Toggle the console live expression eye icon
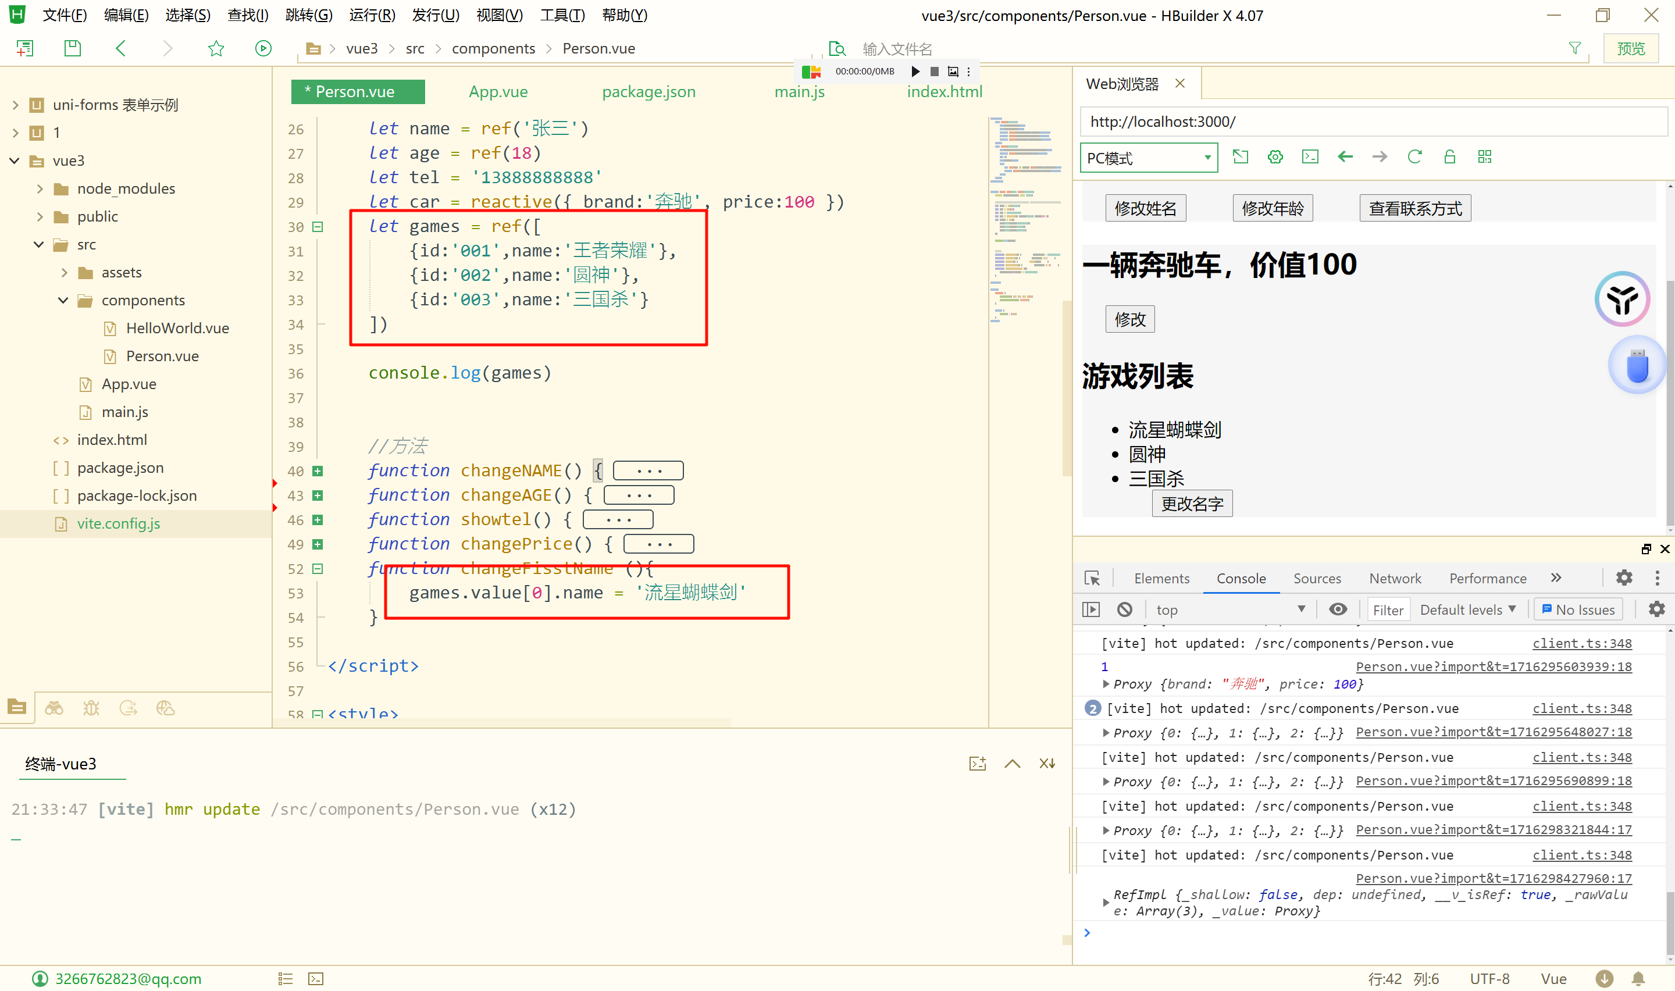This screenshot has width=1675, height=991. pyautogui.click(x=1337, y=609)
